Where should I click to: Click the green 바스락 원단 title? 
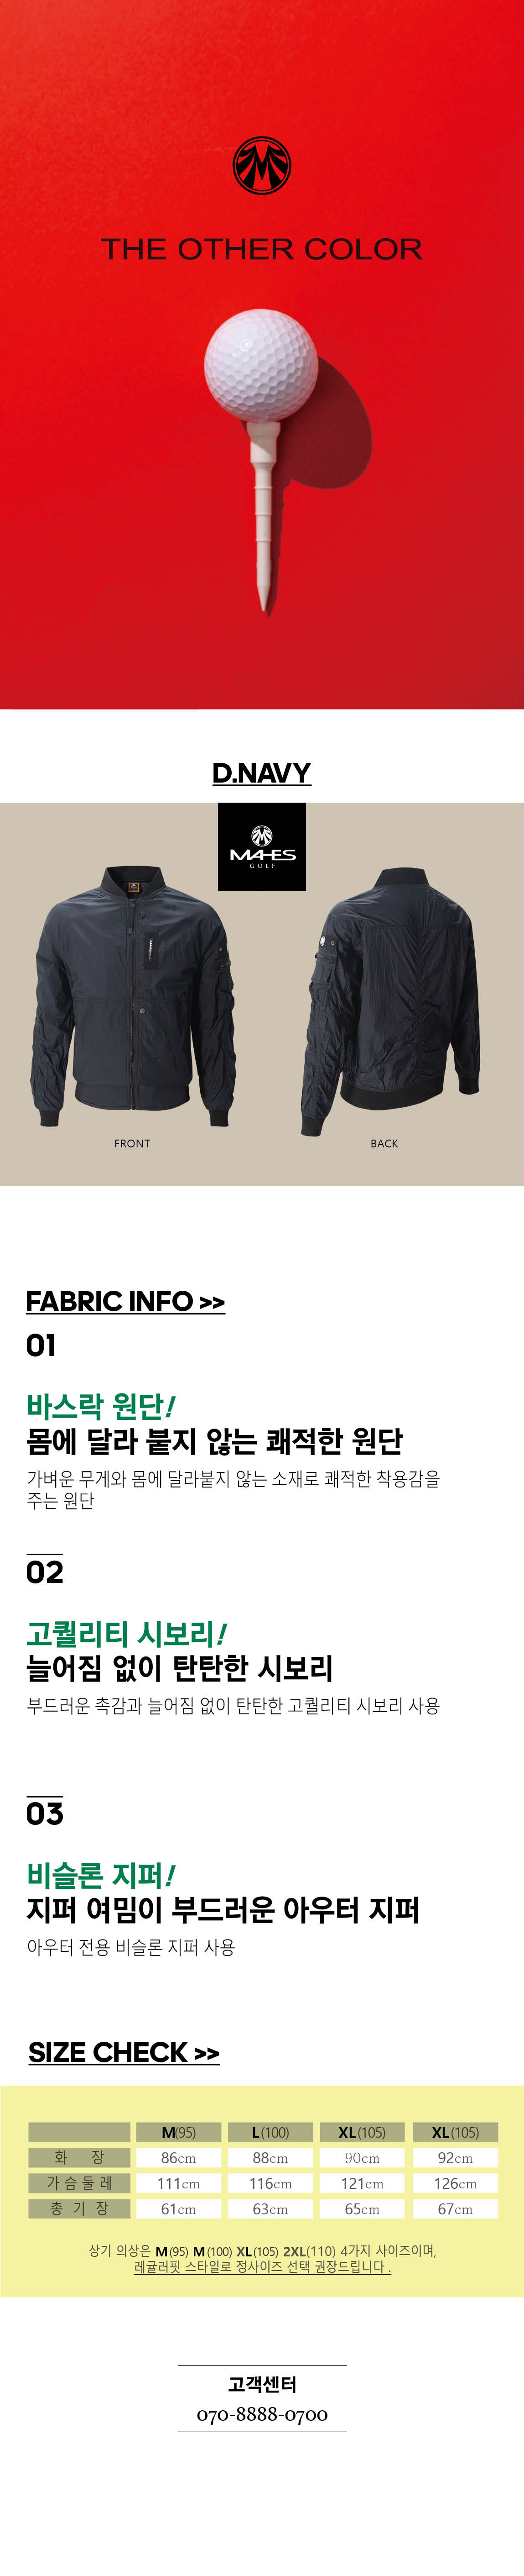(x=101, y=1406)
